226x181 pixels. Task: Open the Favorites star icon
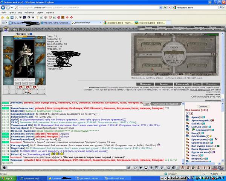click(3, 17)
